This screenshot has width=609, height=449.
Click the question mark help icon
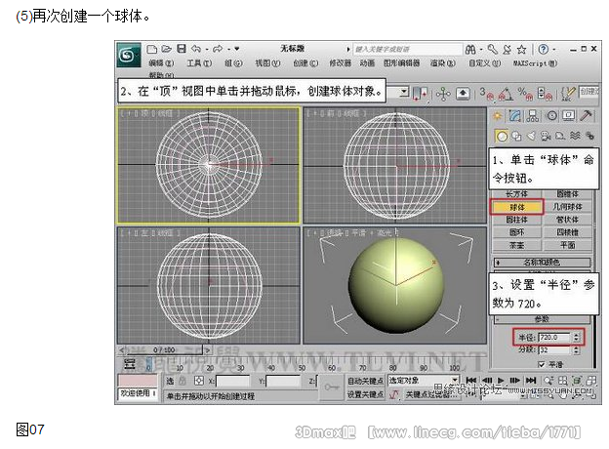coord(544,50)
